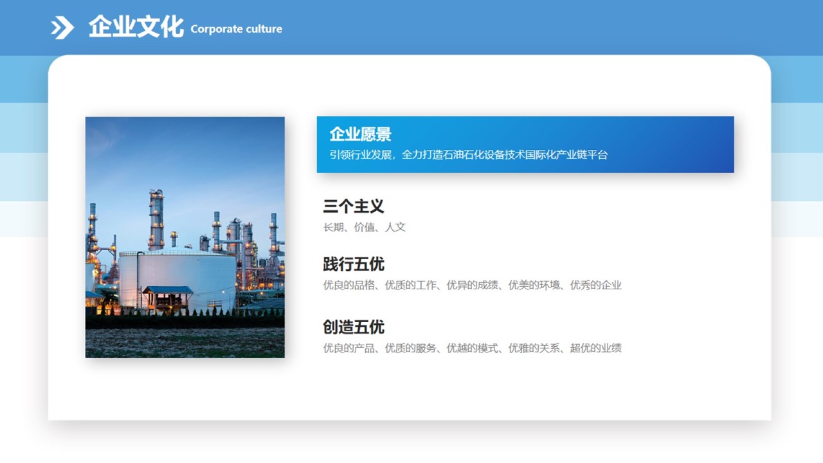Click the 企业愿景 heading
The image size is (823, 463).
point(361,134)
